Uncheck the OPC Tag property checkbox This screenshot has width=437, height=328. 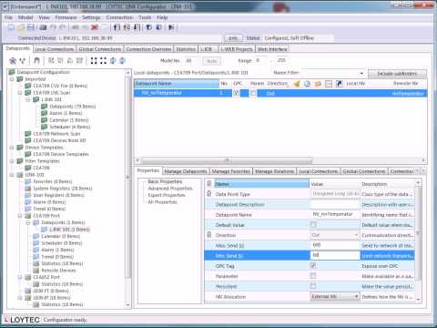[x=313, y=265]
